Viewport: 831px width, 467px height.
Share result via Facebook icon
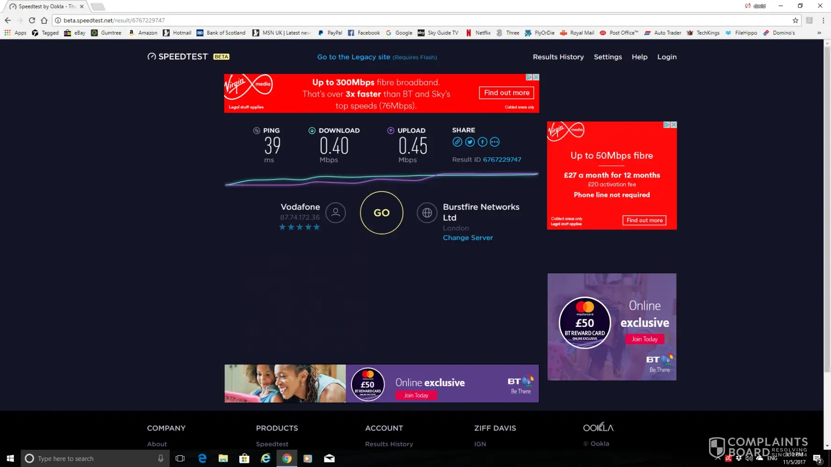pyautogui.click(x=482, y=142)
